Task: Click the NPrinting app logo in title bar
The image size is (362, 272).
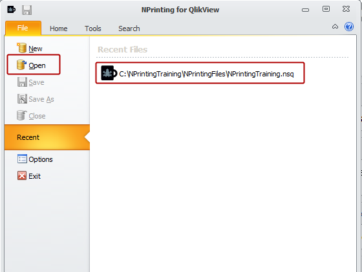Action: click(11, 10)
